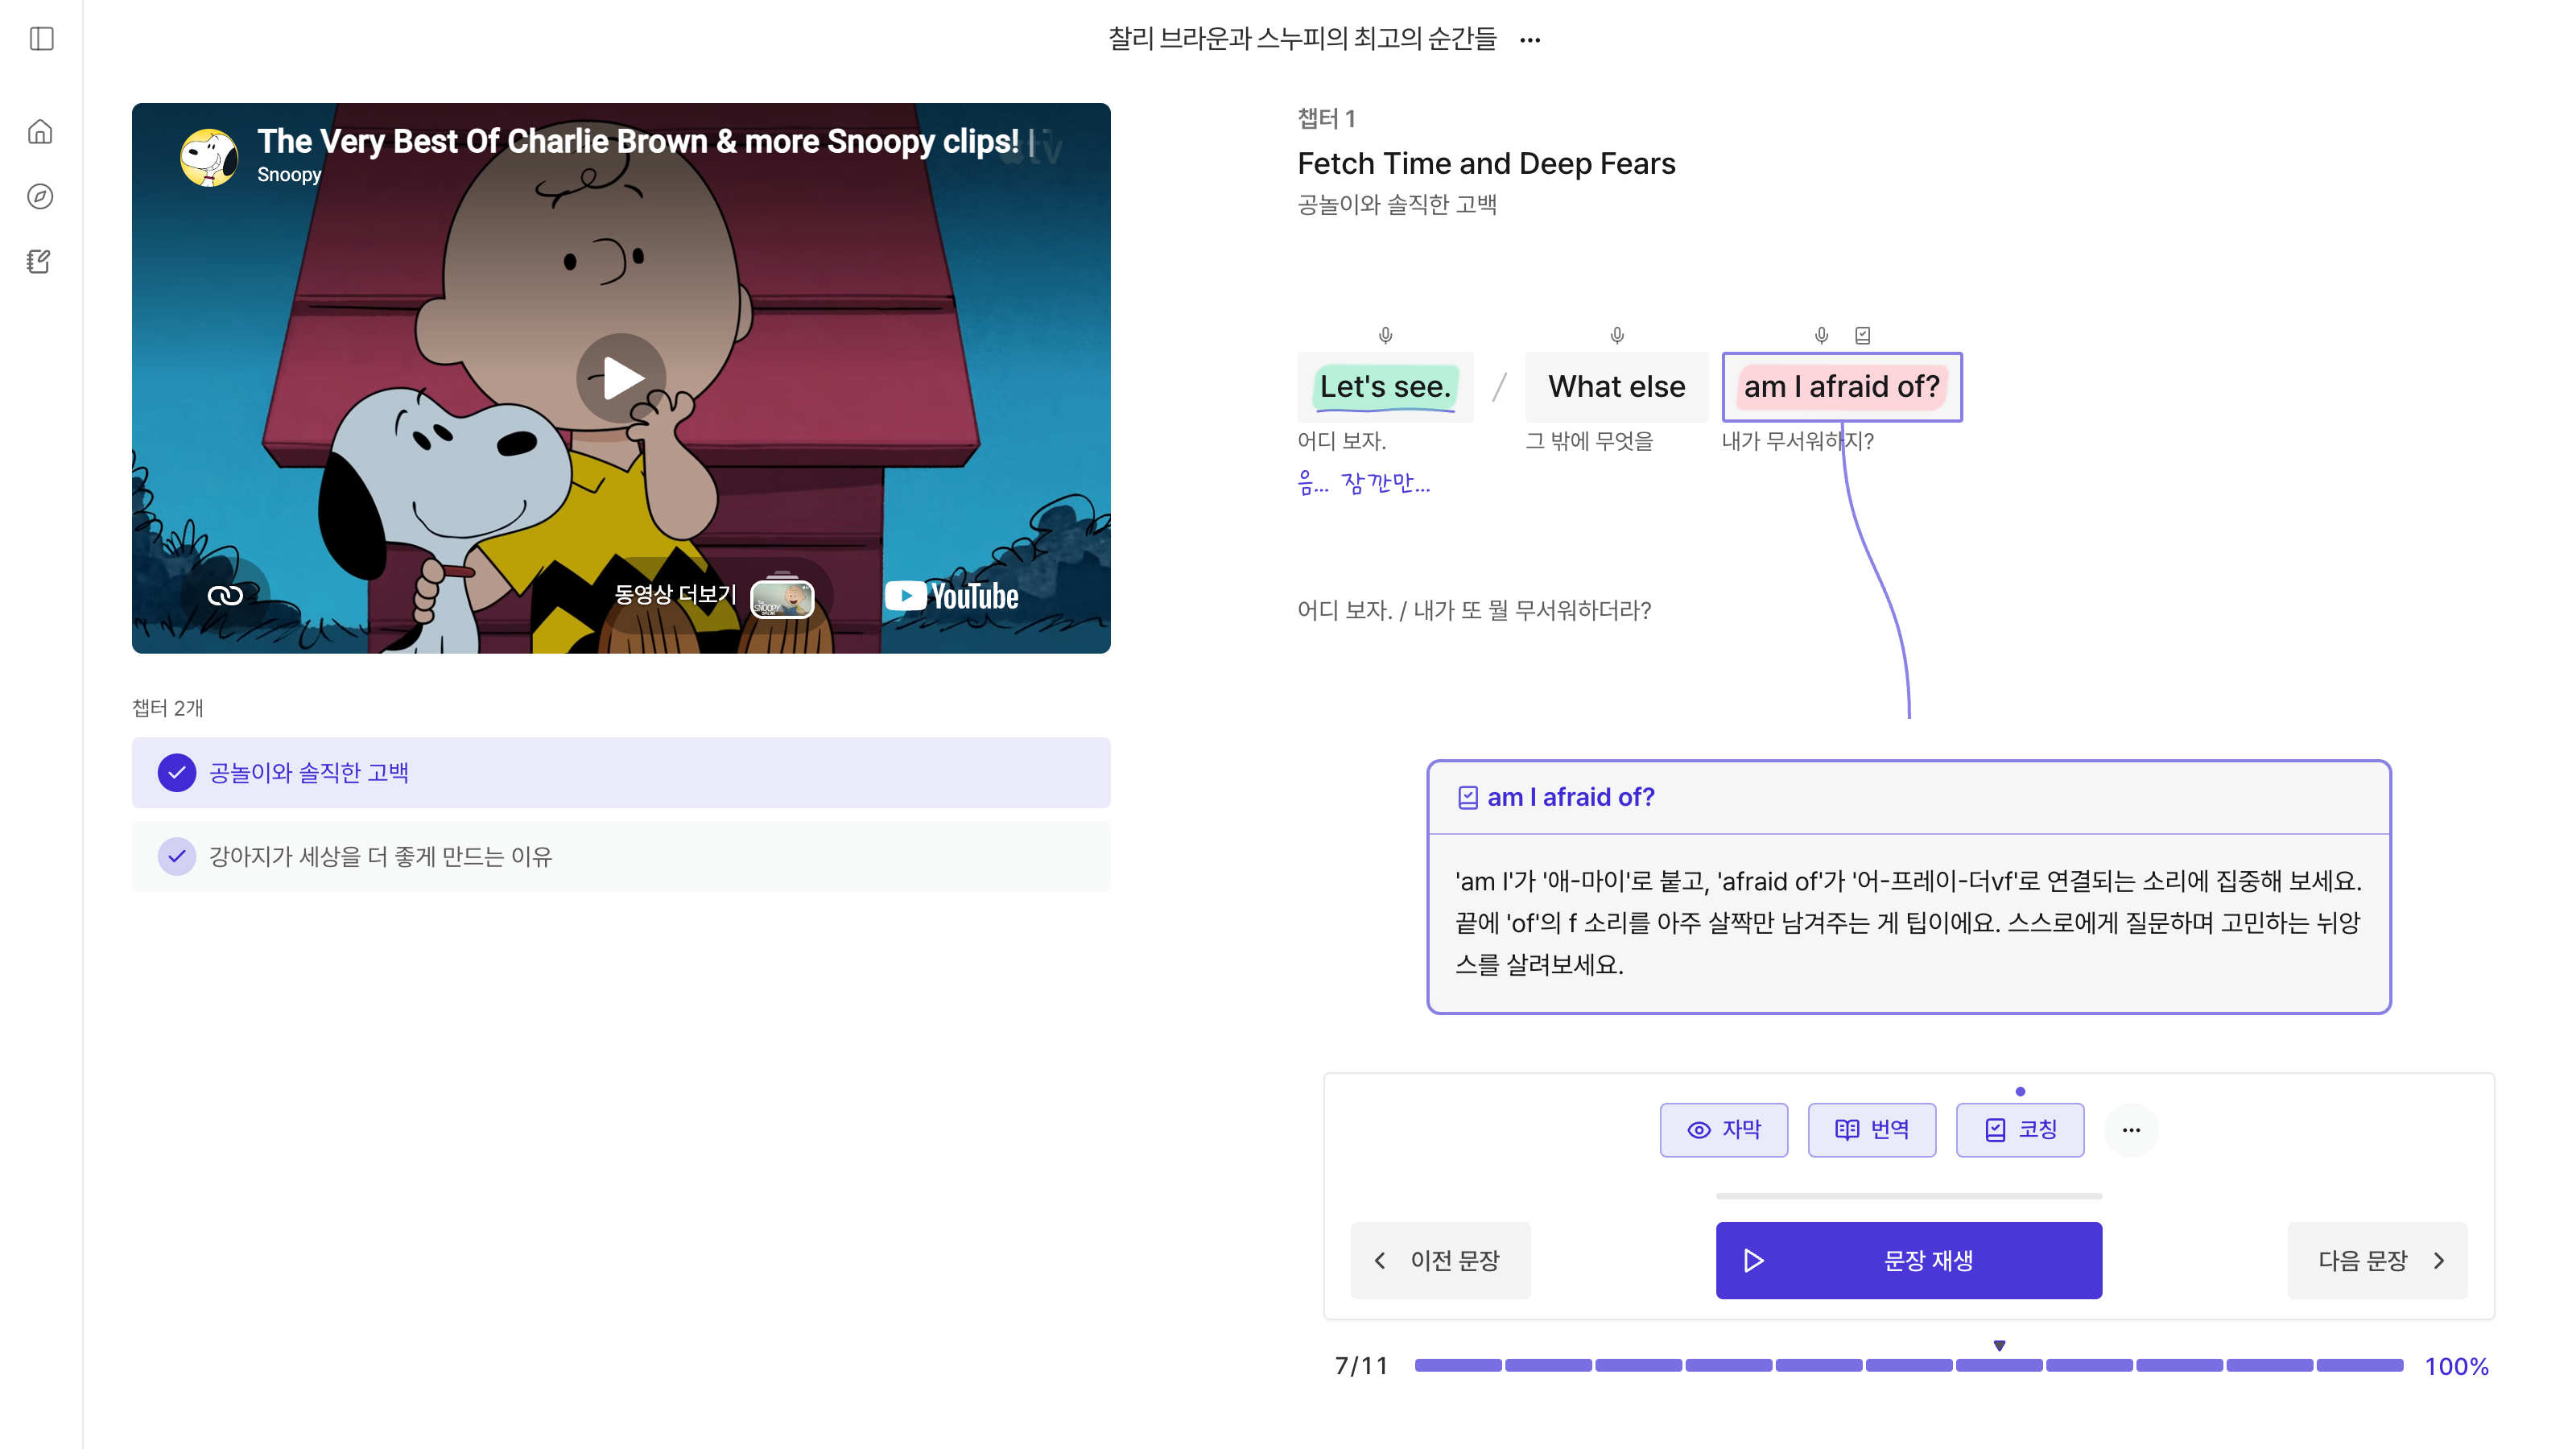Toggle the sidebar panel icon
The height and width of the screenshot is (1449, 2576).
[x=41, y=39]
